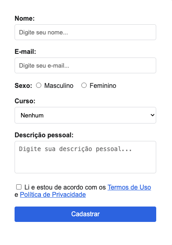Focus the E-mail input field
Viewport: 172px width, 245px height.
(85, 65)
